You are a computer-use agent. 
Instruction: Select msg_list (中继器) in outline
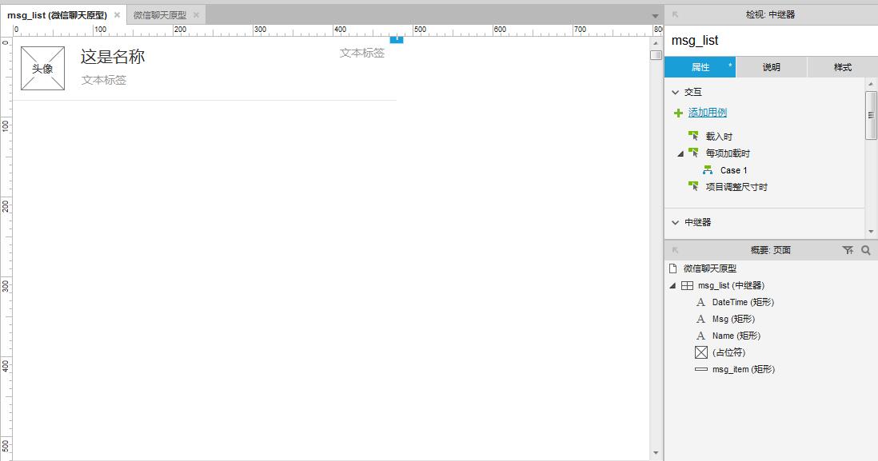[x=731, y=285]
